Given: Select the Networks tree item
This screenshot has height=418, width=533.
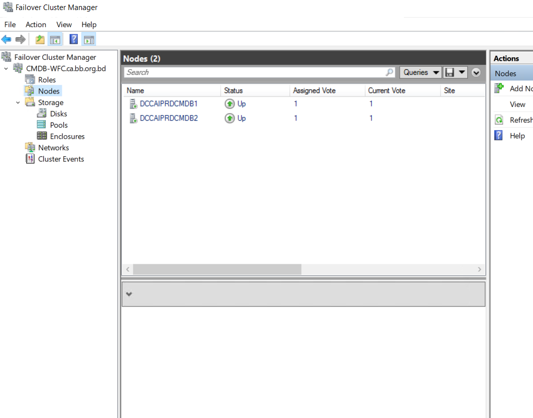Looking at the screenshot, I should tap(53, 148).
